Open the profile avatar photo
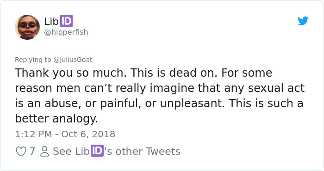The width and height of the screenshot is (324, 171). 27,27
